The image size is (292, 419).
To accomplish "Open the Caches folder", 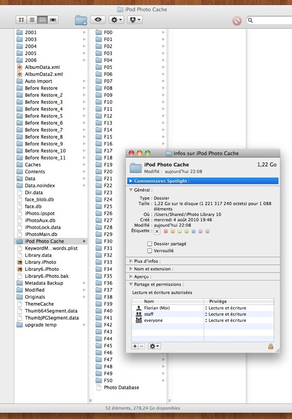I will coord(33,165).
